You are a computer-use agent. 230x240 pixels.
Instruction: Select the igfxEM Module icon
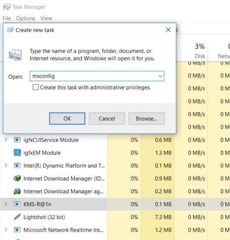click(17, 153)
